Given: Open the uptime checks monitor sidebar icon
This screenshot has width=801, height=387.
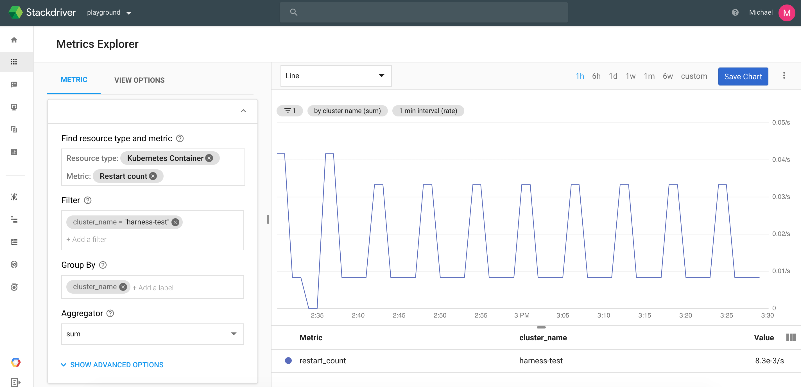Looking at the screenshot, I should click(x=14, y=107).
